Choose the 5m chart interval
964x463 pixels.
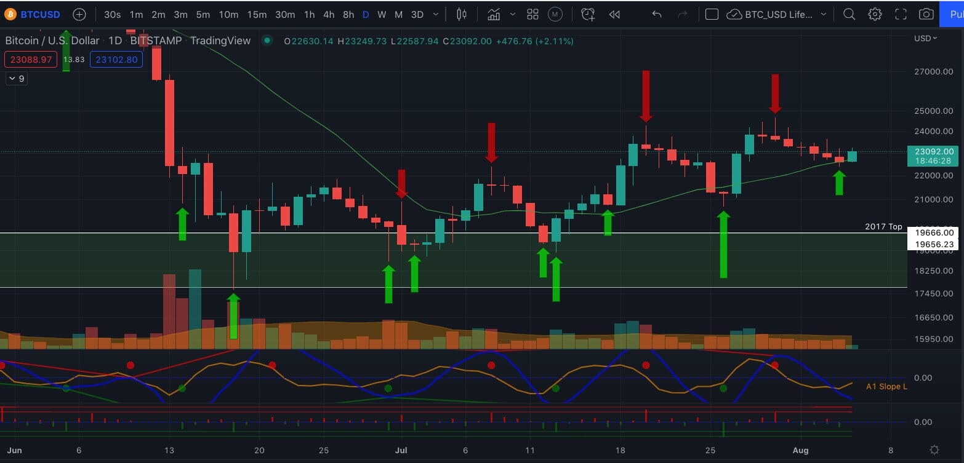point(203,14)
